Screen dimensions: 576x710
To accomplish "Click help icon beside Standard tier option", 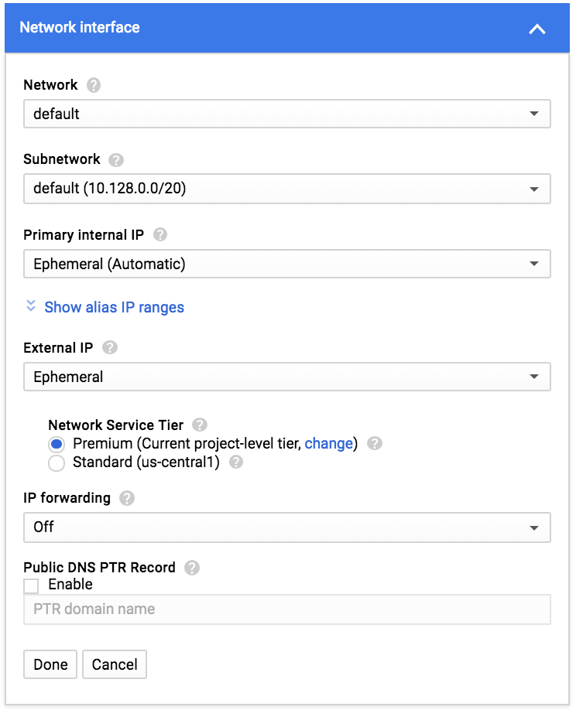I will pyautogui.click(x=236, y=463).
